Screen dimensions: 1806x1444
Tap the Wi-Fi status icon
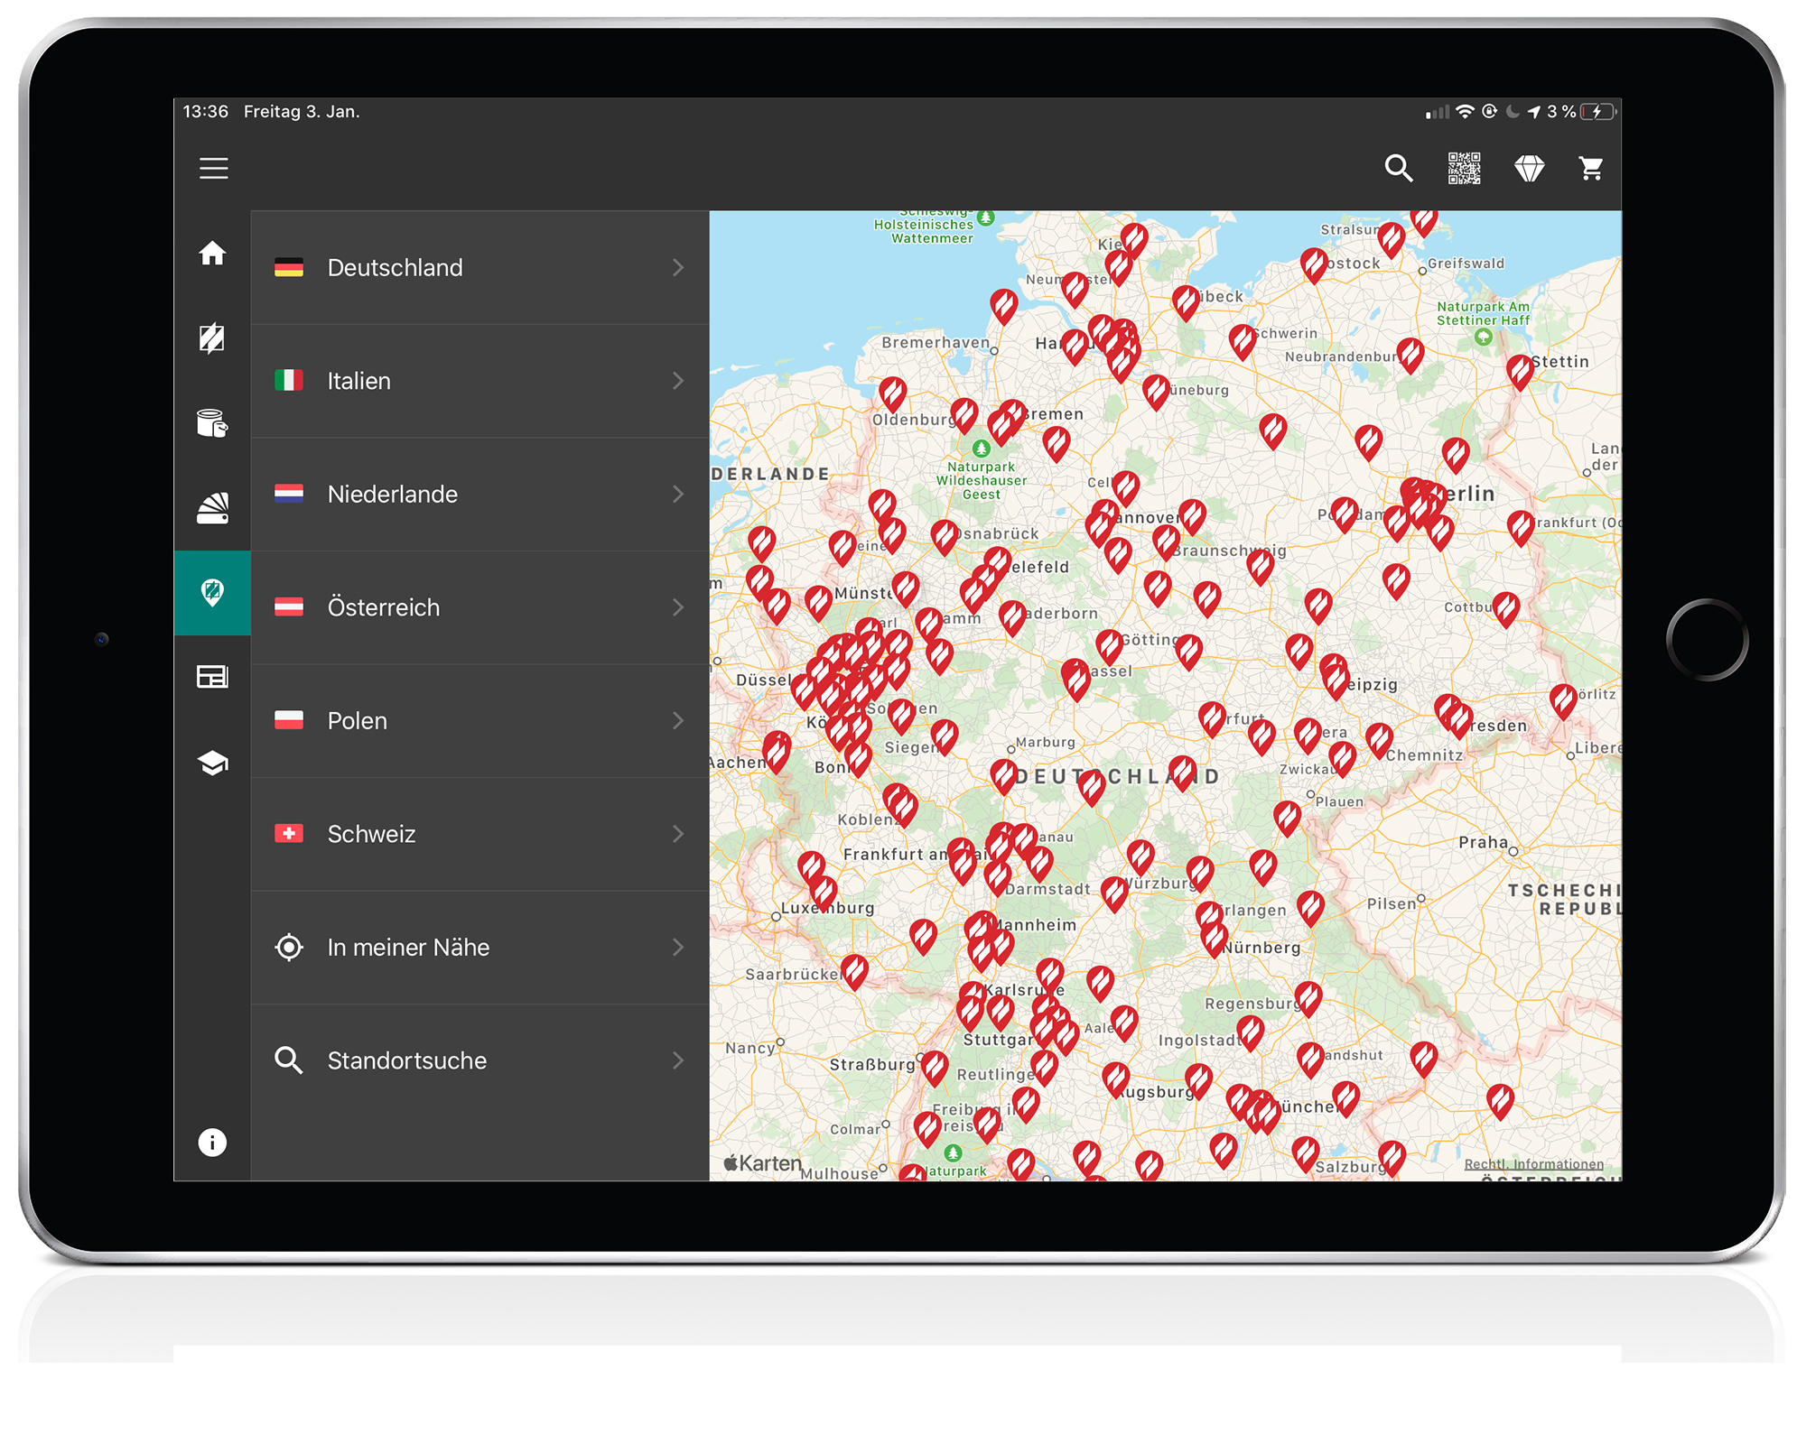point(1465,111)
